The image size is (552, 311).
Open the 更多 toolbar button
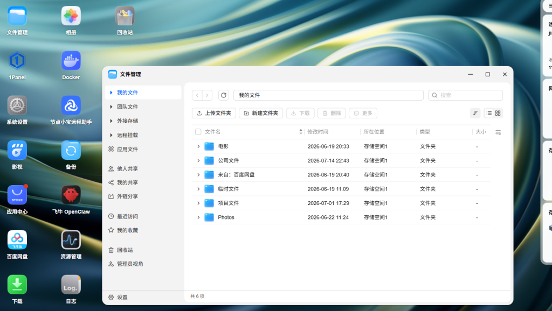tap(363, 113)
